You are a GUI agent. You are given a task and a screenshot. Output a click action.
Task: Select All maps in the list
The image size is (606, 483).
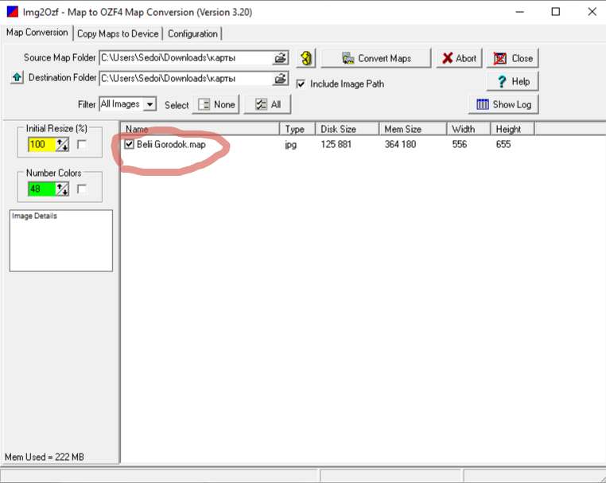(x=267, y=104)
